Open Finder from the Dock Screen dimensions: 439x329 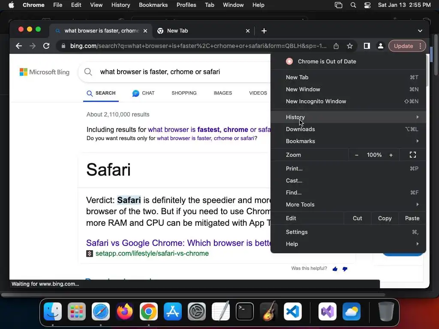point(53,311)
